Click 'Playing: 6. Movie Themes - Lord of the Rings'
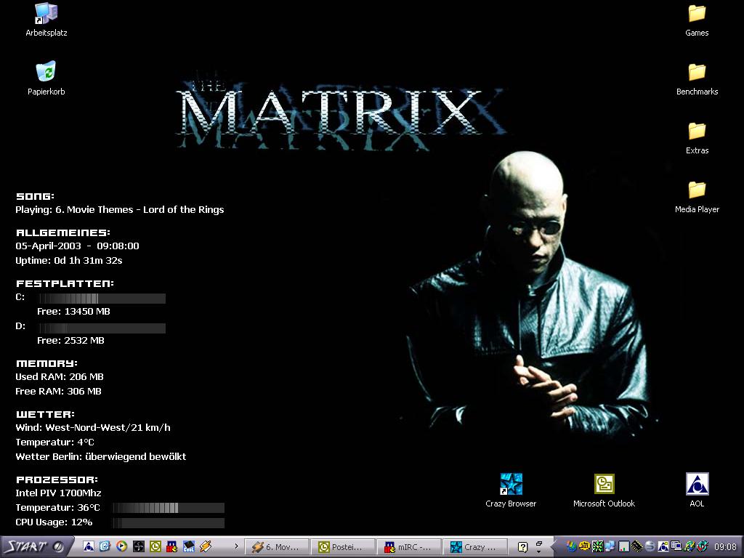The width and height of the screenshot is (744, 558). tap(120, 210)
